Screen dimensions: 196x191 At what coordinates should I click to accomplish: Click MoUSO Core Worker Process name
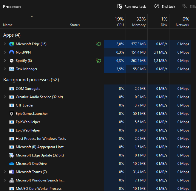click(38, 189)
